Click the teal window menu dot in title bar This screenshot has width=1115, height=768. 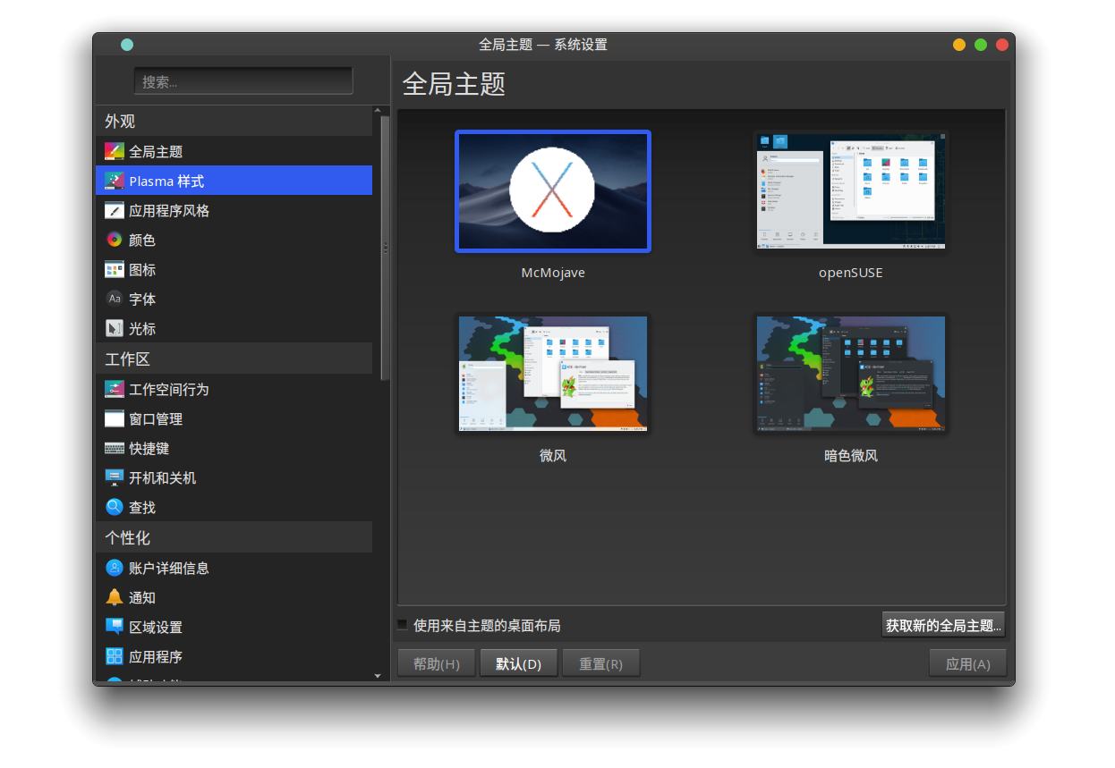coord(127,45)
